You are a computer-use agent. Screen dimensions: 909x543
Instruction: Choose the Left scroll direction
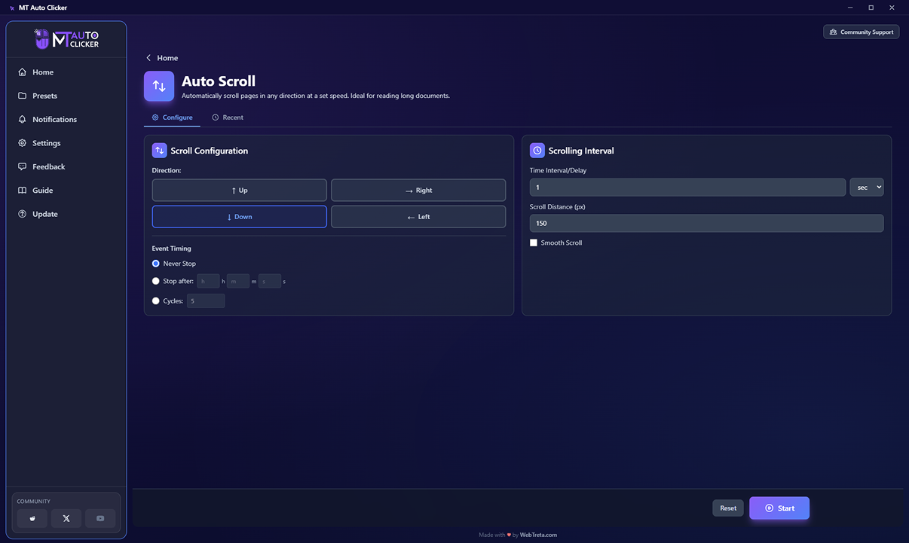point(418,216)
